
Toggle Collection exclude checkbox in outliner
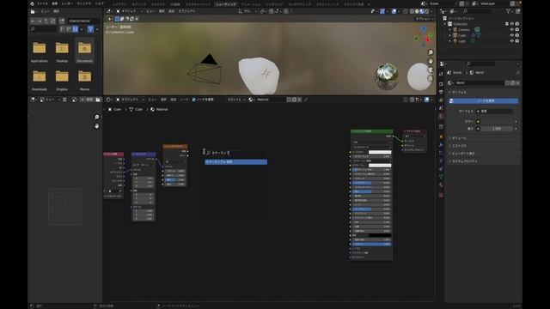[507, 24]
